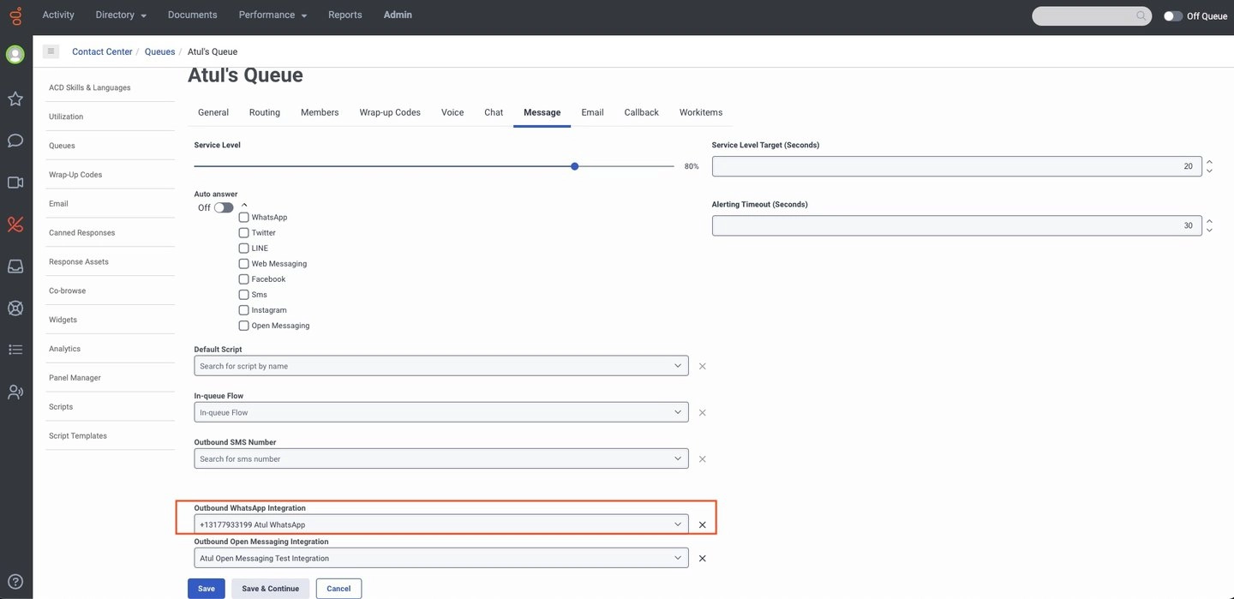The width and height of the screenshot is (1234, 599).
Task: Open the inbox tray icon in sidebar
Action: pos(15,267)
